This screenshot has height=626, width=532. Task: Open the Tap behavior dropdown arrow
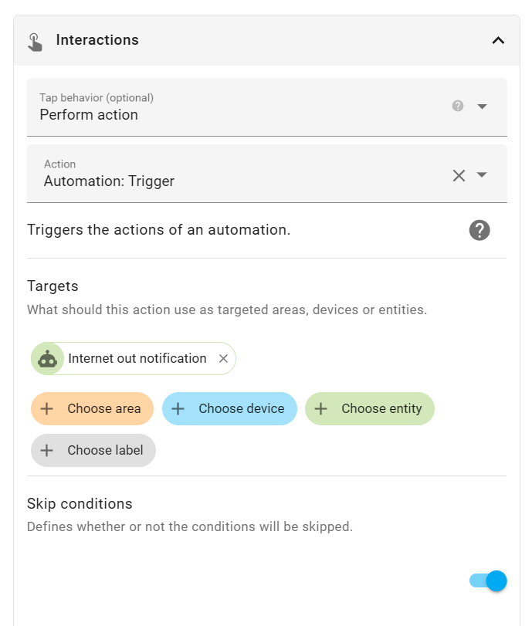(483, 107)
